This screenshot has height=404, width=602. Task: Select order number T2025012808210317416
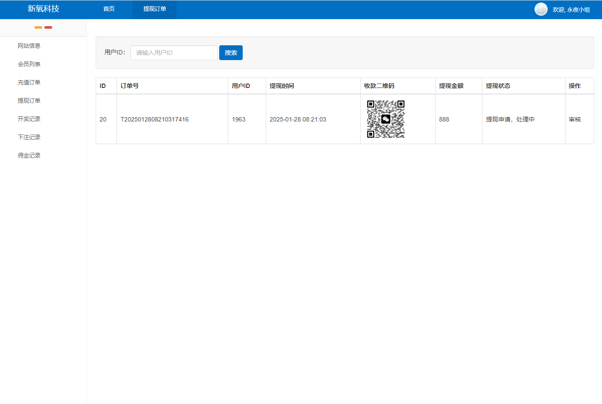click(154, 119)
